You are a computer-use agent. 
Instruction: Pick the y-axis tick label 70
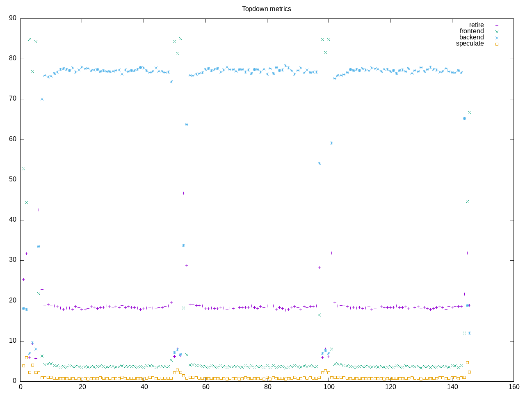[x=13, y=99]
